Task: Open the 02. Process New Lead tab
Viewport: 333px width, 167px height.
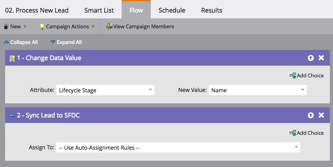Action: click(37, 10)
